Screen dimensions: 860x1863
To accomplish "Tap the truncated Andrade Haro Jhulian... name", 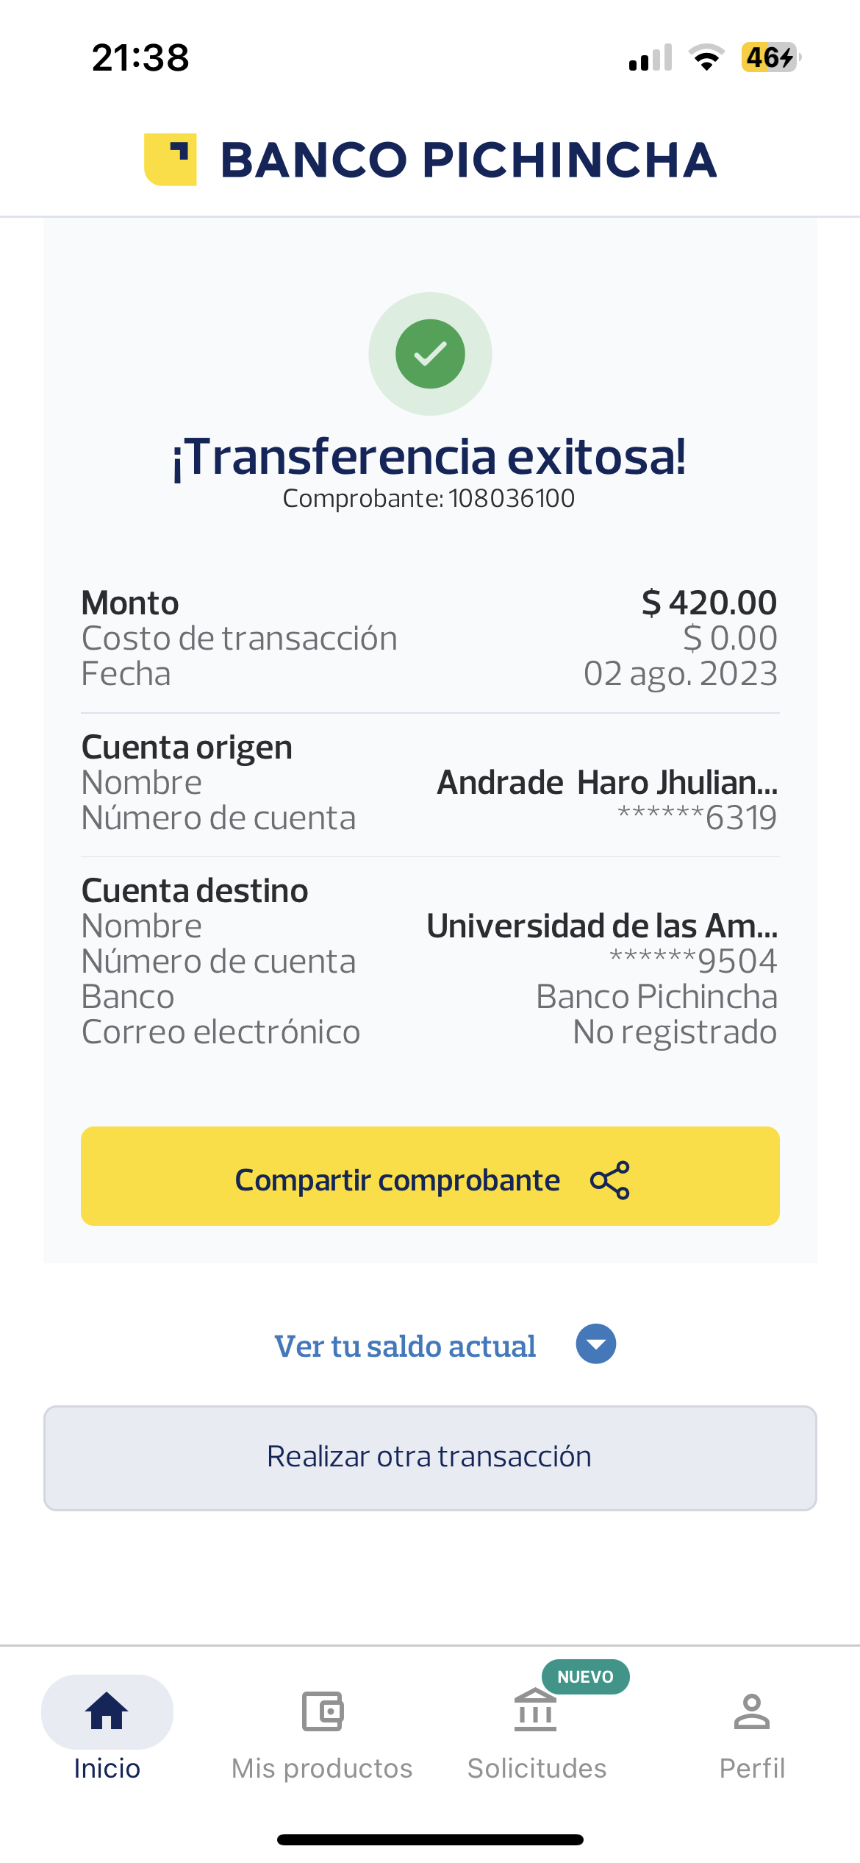I will (x=607, y=783).
